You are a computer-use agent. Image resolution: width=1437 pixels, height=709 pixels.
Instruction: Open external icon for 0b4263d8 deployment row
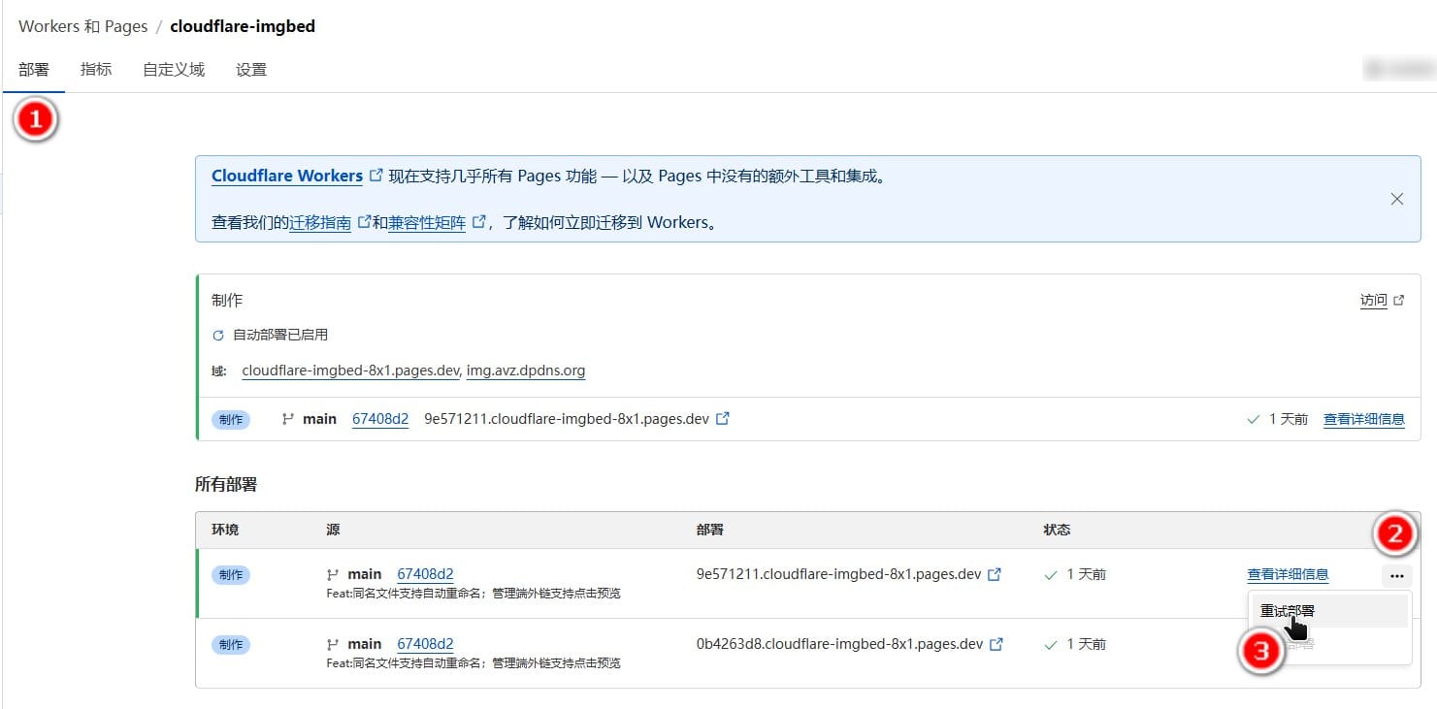(x=996, y=644)
